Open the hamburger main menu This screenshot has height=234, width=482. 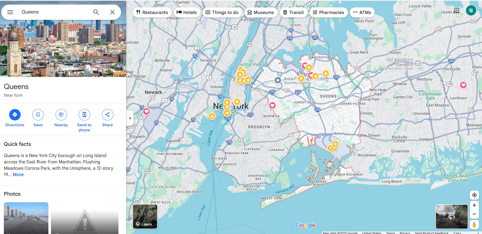(10, 12)
